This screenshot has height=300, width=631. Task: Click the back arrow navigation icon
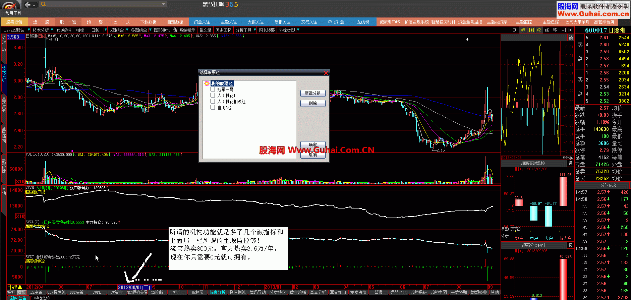click(28, 5)
